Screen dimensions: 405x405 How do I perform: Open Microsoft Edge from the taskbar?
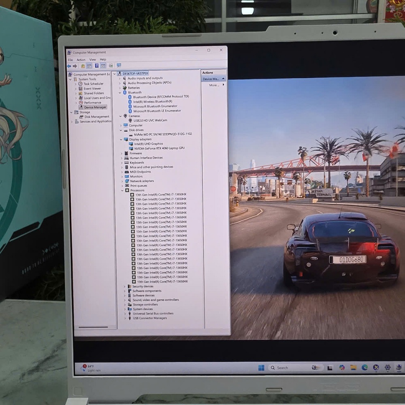pos(364,367)
